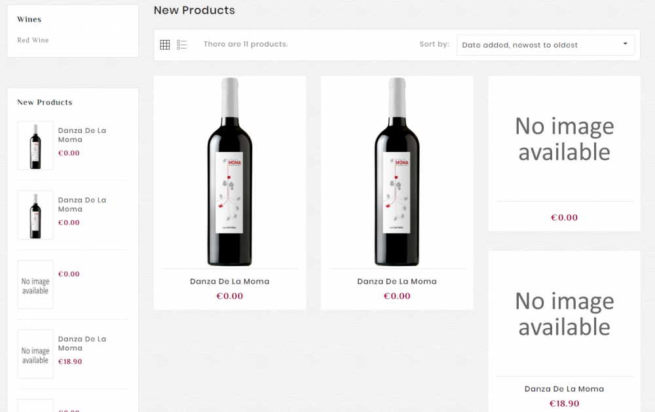Click the New Products sidebar heading
This screenshot has width=655, height=412.
pos(45,102)
